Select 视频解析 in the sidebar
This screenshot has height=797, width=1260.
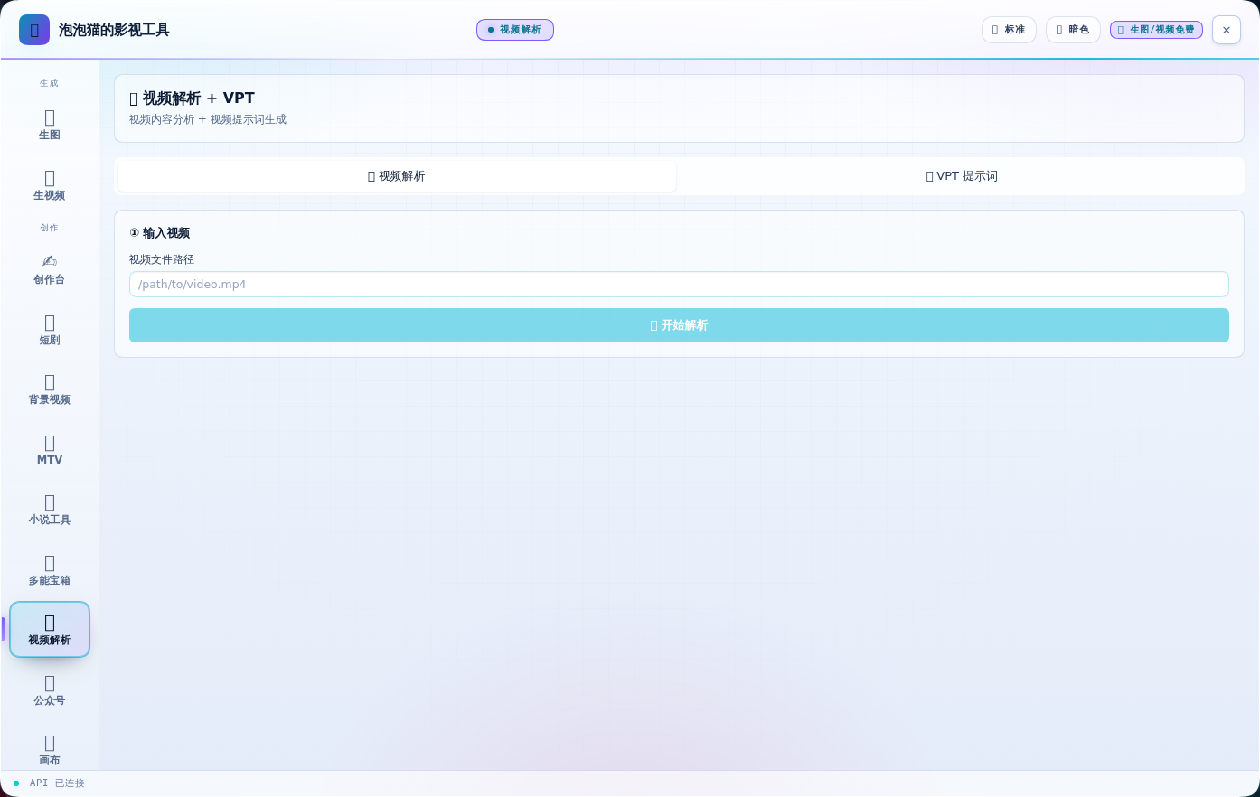point(50,630)
